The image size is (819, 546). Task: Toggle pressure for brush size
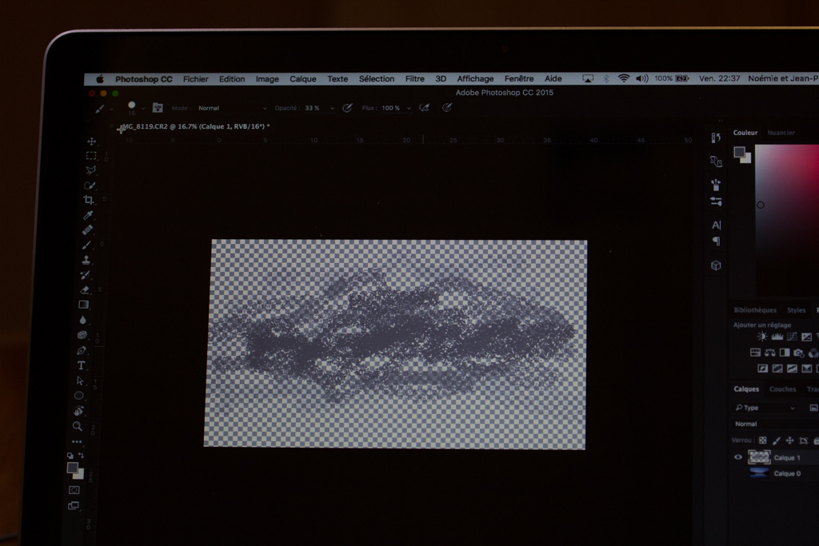pos(446,108)
